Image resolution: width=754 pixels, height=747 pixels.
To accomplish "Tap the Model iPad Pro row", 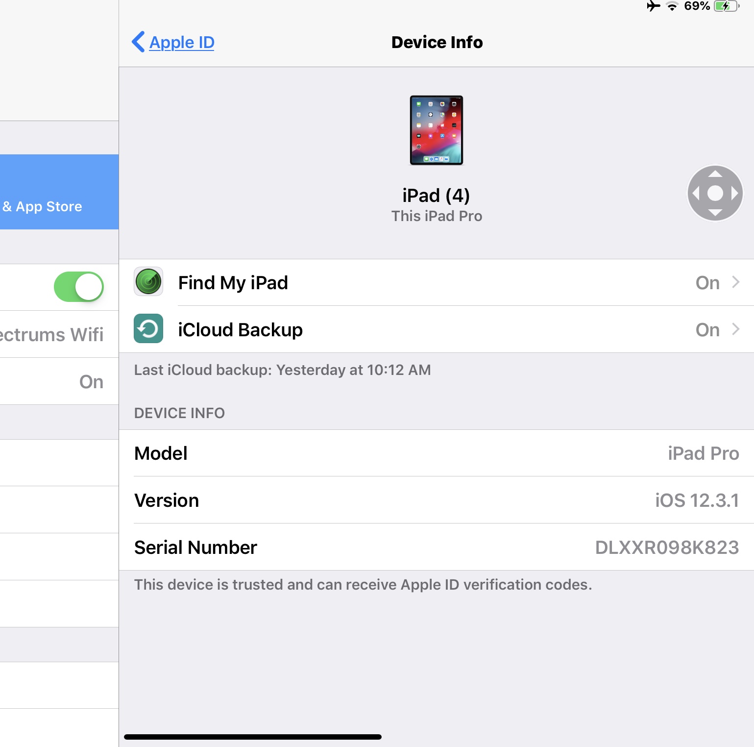I will [x=437, y=453].
